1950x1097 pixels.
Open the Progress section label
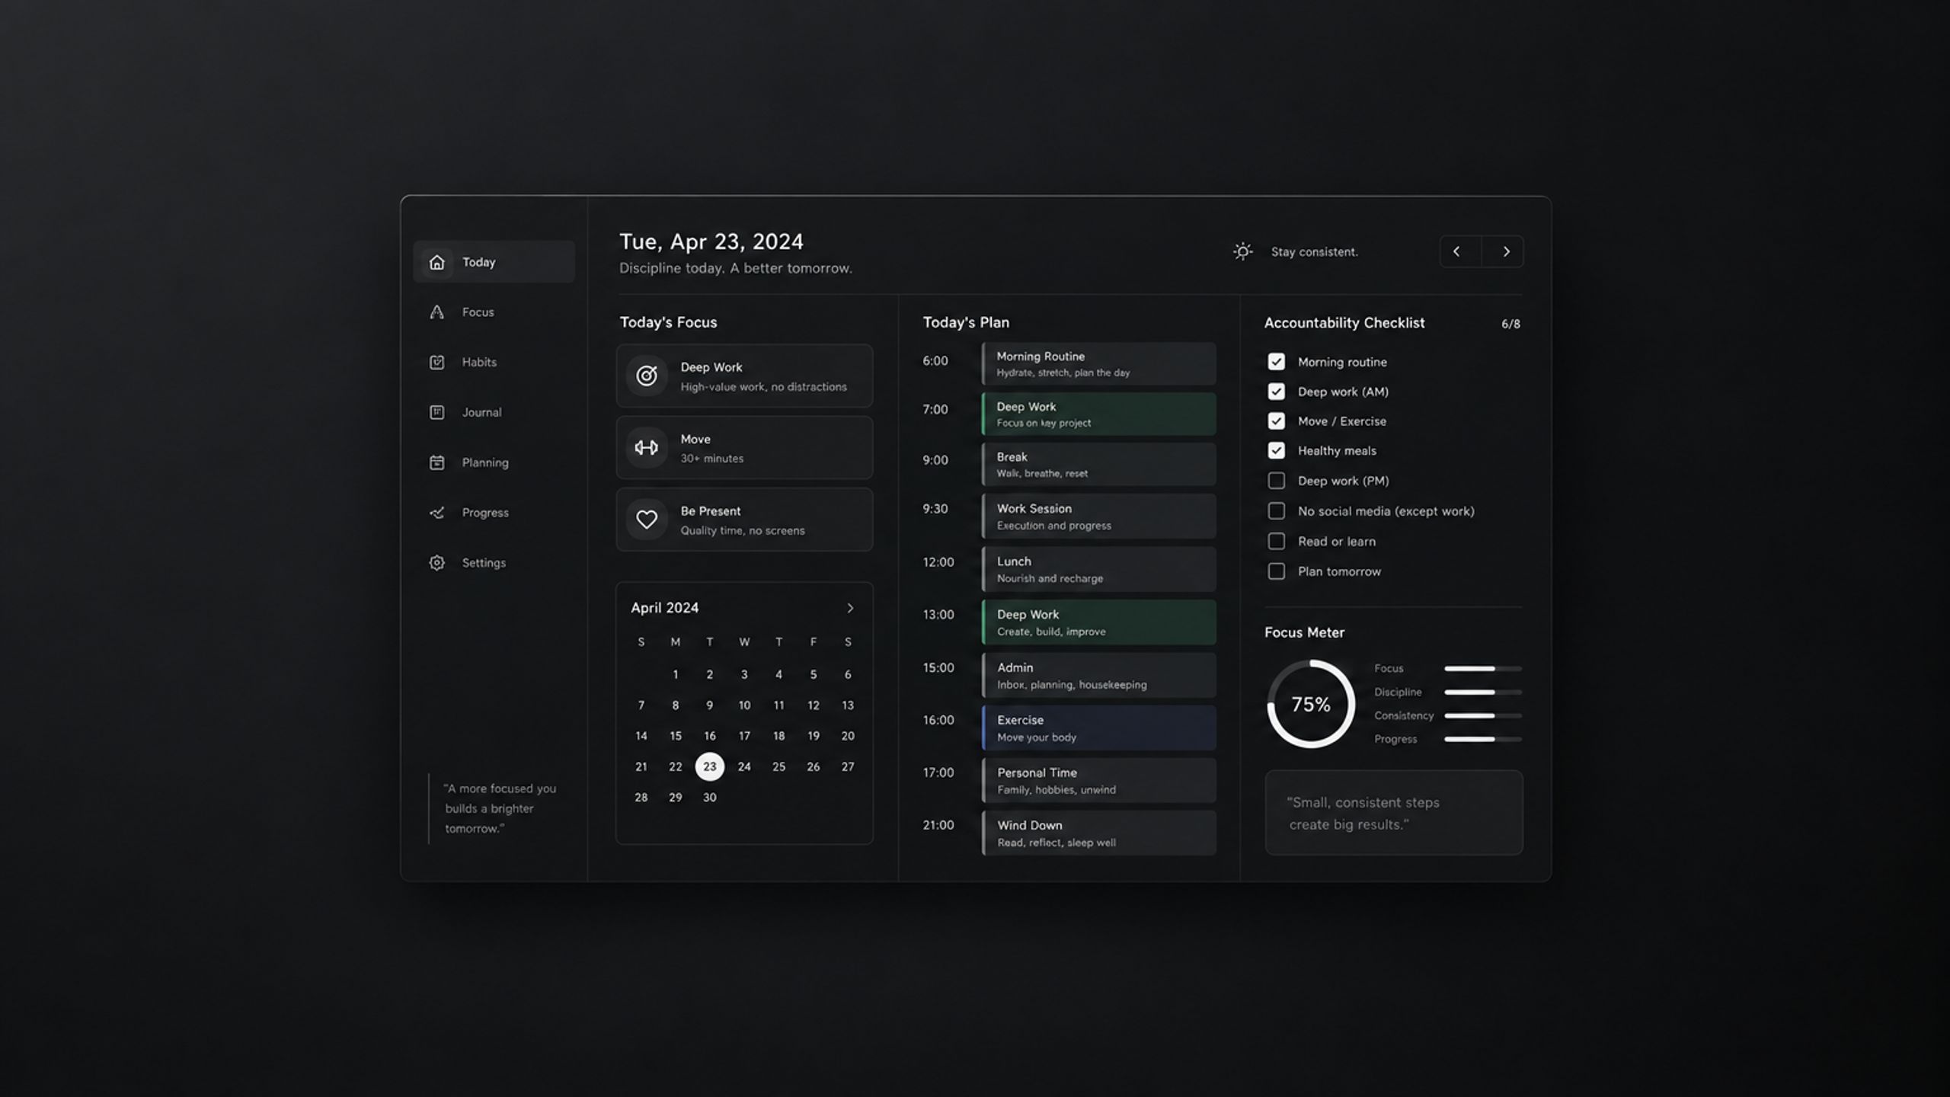[x=485, y=513]
